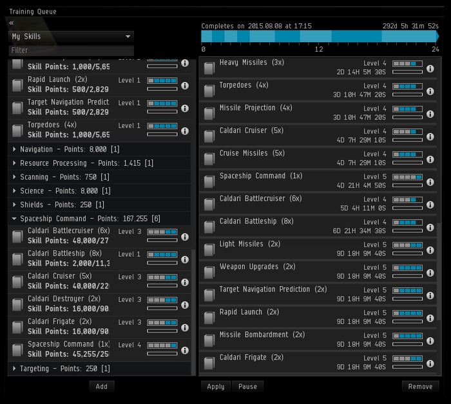
Task: Select Heavy Missiles skill book icon
Action: pyautogui.click(x=209, y=68)
